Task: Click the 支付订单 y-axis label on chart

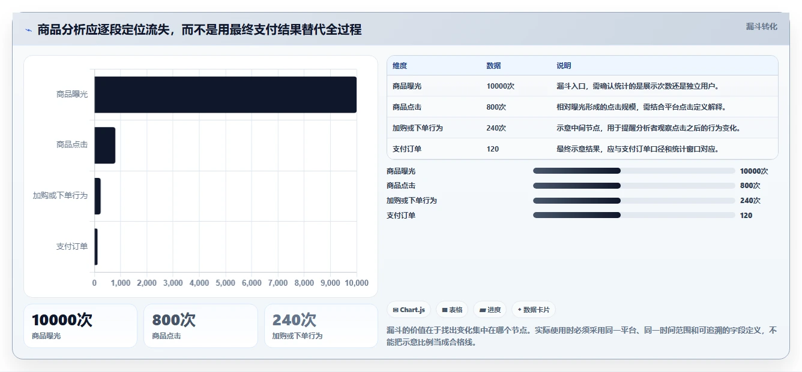Action: tap(72, 246)
